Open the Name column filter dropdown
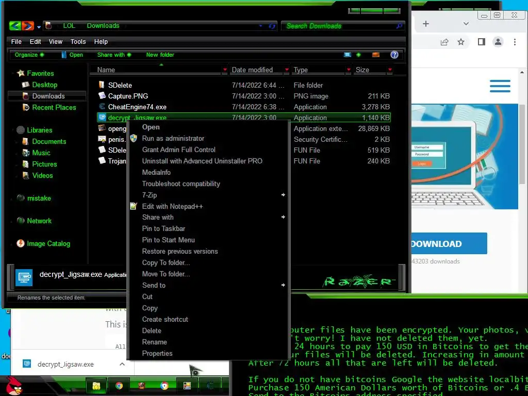This screenshot has height=396, width=528. click(225, 70)
